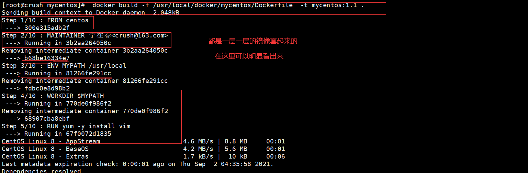The width and height of the screenshot is (528, 173).
Task: Click image ID 300e315adb2f
Action: coord(47,28)
